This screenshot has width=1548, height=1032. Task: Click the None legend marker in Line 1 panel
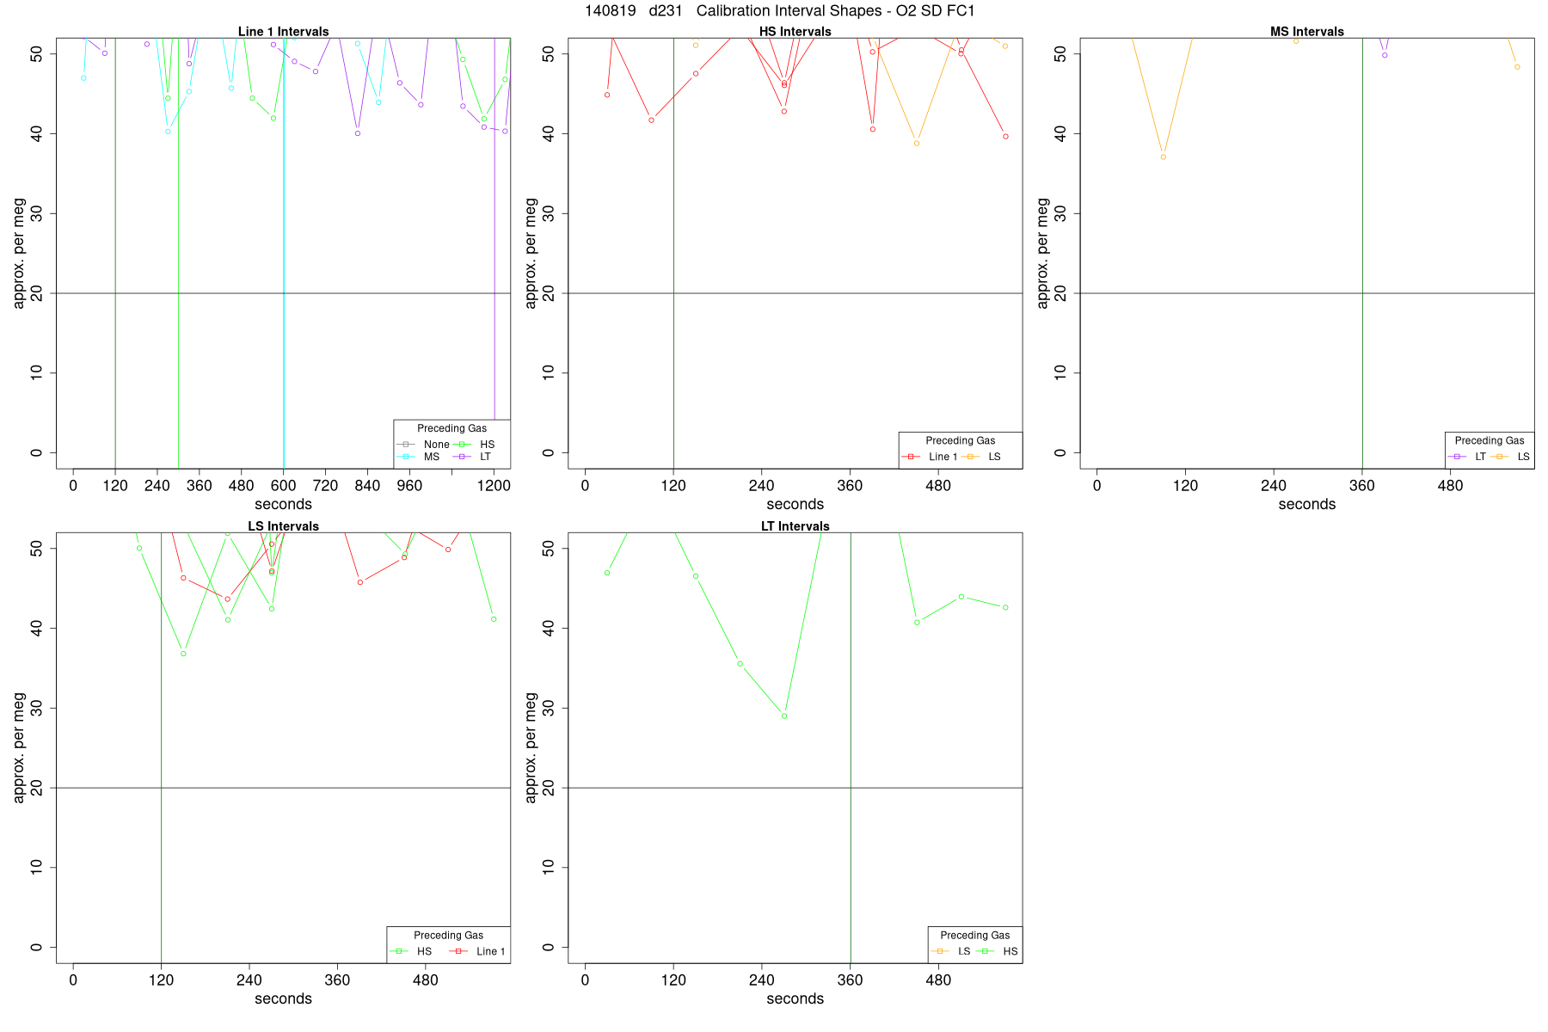[x=407, y=445]
